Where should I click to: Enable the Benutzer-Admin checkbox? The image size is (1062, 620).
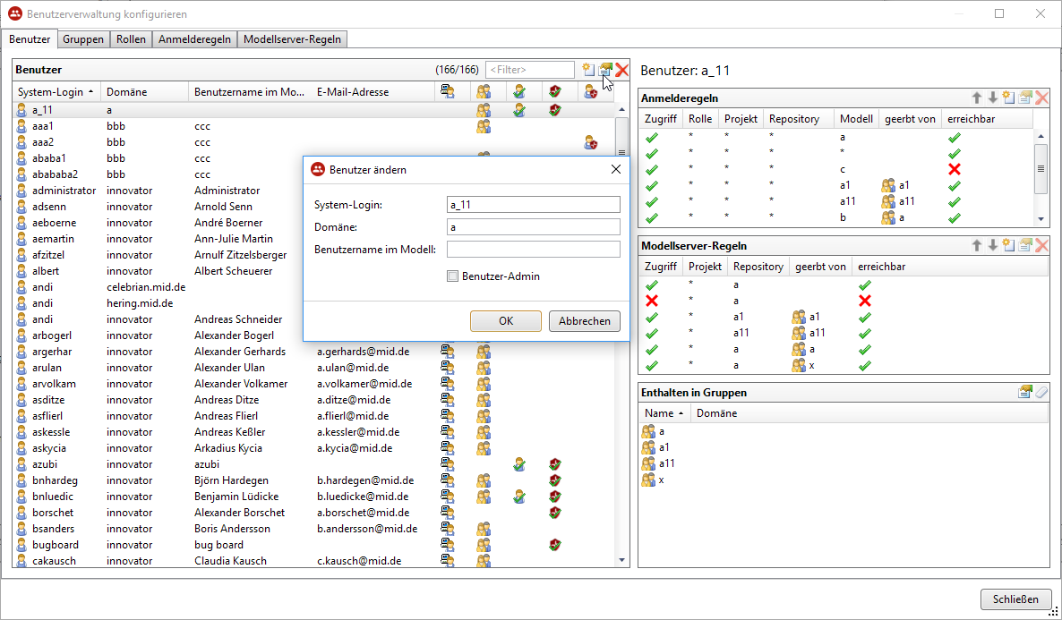pos(452,276)
